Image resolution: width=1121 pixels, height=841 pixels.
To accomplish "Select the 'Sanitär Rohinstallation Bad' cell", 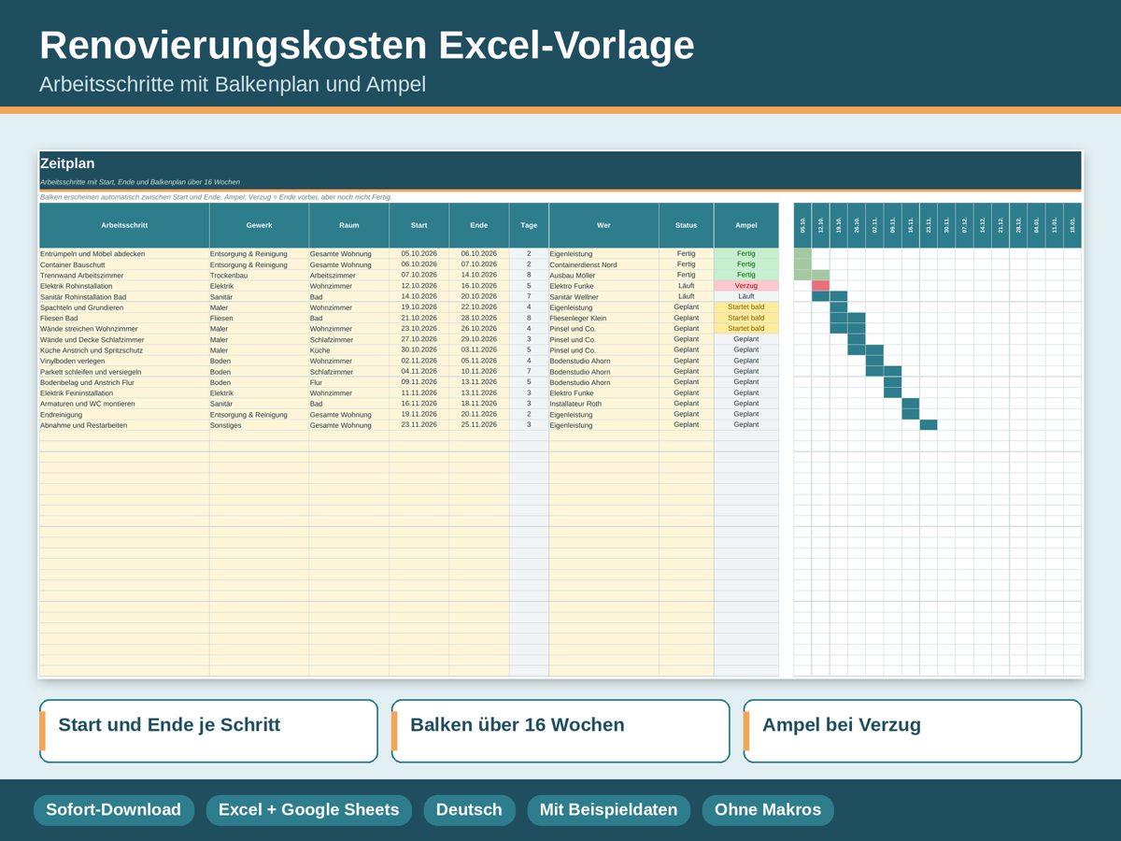I will coord(124,296).
